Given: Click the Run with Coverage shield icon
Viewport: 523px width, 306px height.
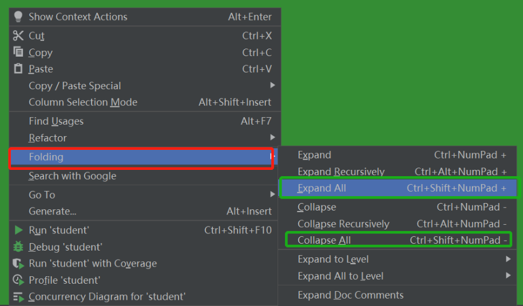Looking at the screenshot, I should pyautogui.click(x=18, y=264).
